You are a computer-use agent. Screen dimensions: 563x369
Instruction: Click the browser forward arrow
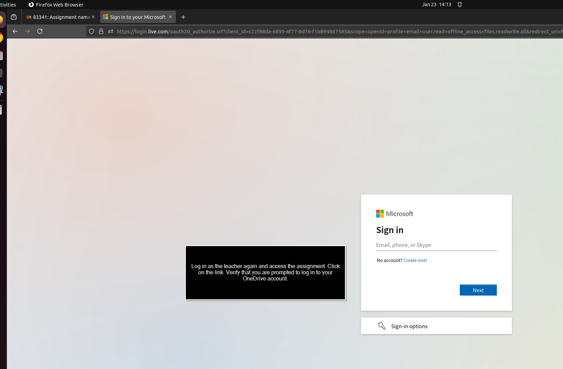27,31
